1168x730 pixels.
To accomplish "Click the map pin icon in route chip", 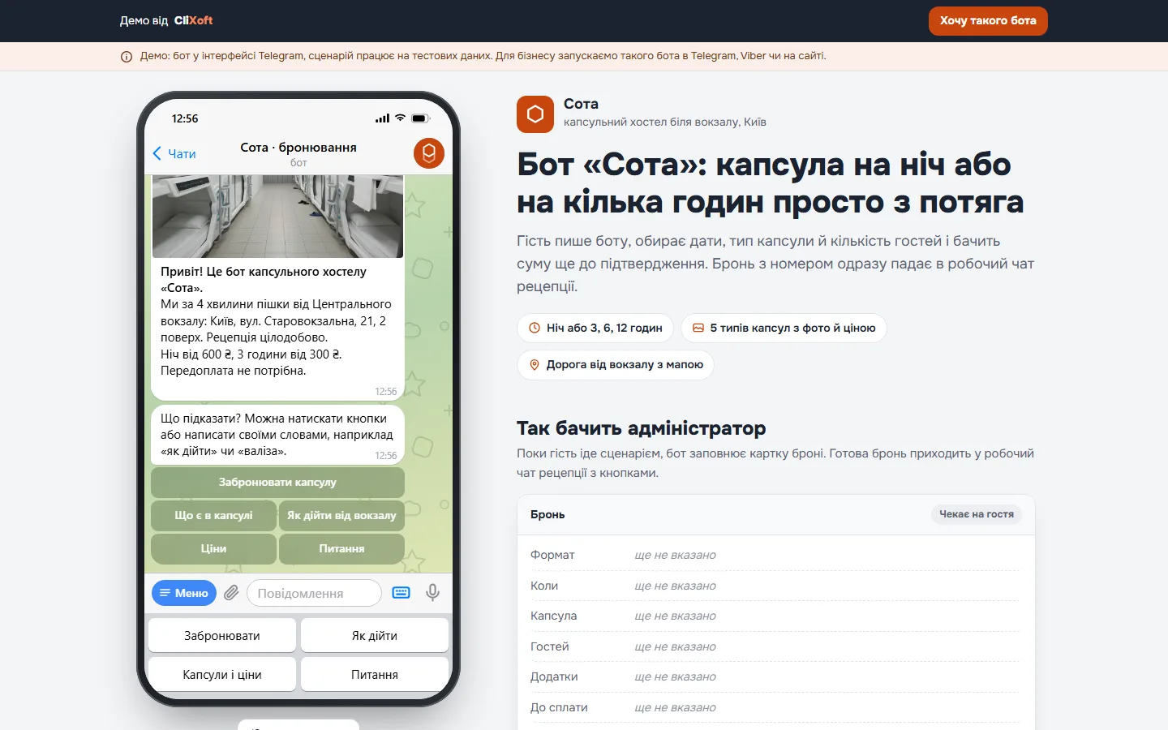I will pos(535,365).
